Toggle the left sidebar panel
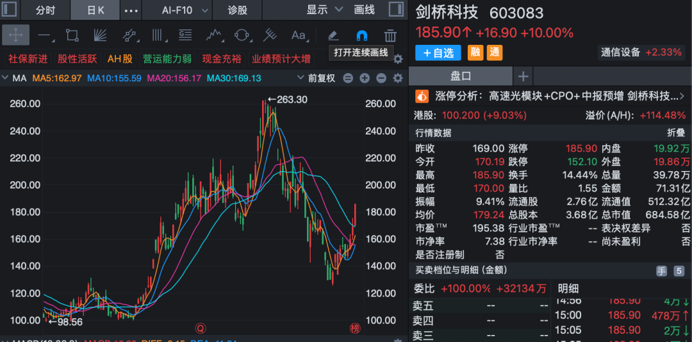692x342 pixels. pos(9,9)
